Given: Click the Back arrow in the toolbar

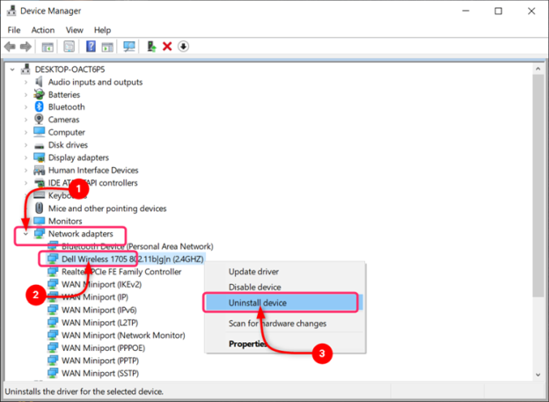Looking at the screenshot, I should click(10, 47).
